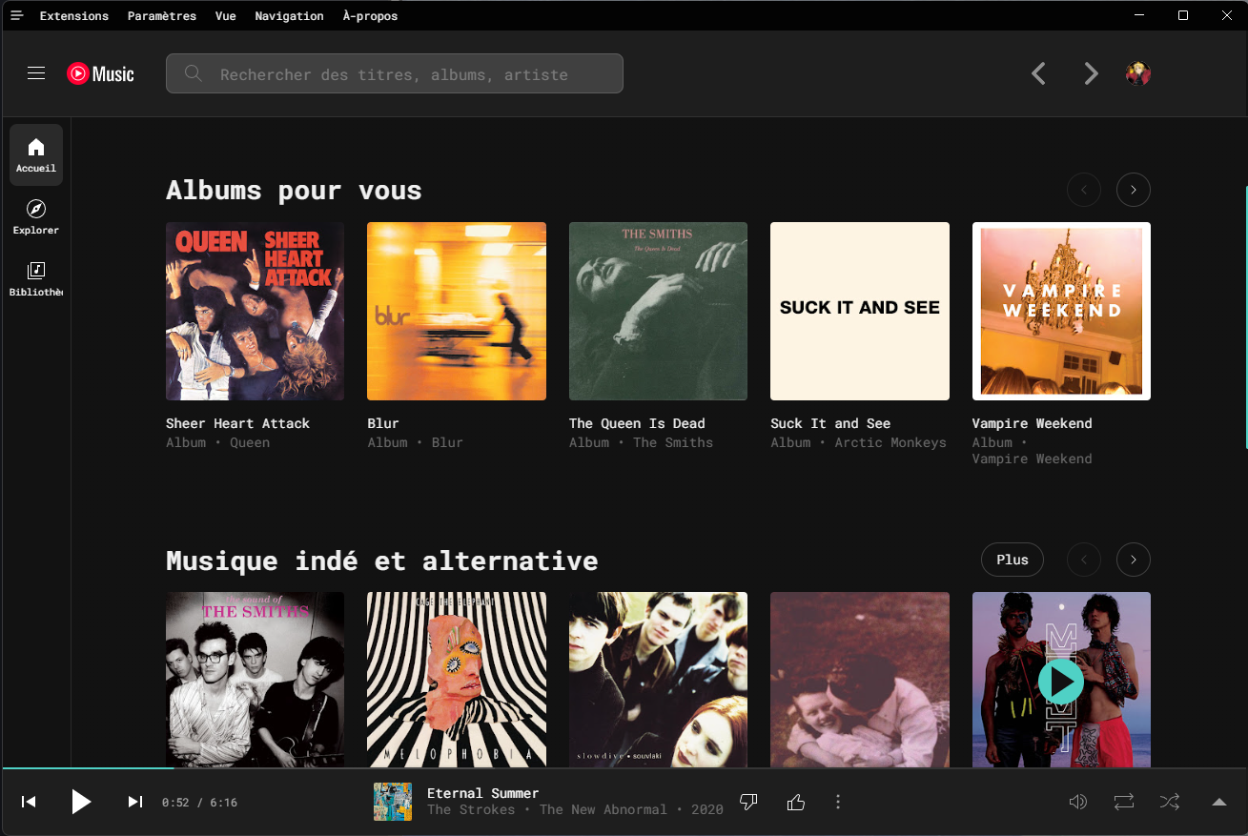The height and width of the screenshot is (836, 1248).
Task: Click the Albums pour vous heading
Action: pyautogui.click(x=294, y=190)
